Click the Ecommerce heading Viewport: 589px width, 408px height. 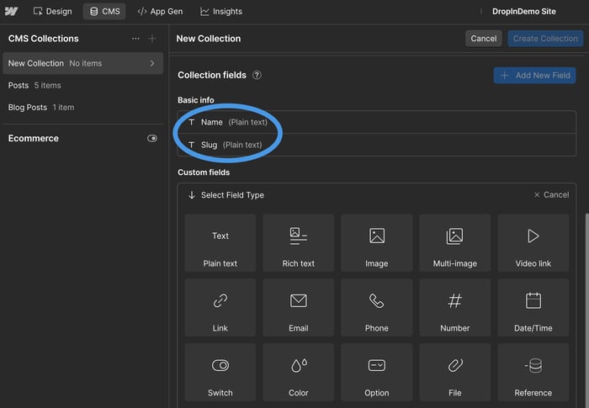34,138
